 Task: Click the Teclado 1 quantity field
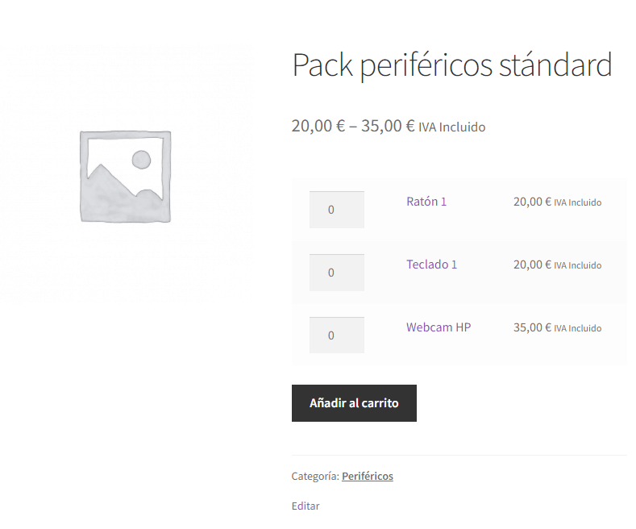(337, 273)
